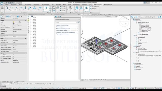Select the Стена (wall) tool

coord(7,8)
